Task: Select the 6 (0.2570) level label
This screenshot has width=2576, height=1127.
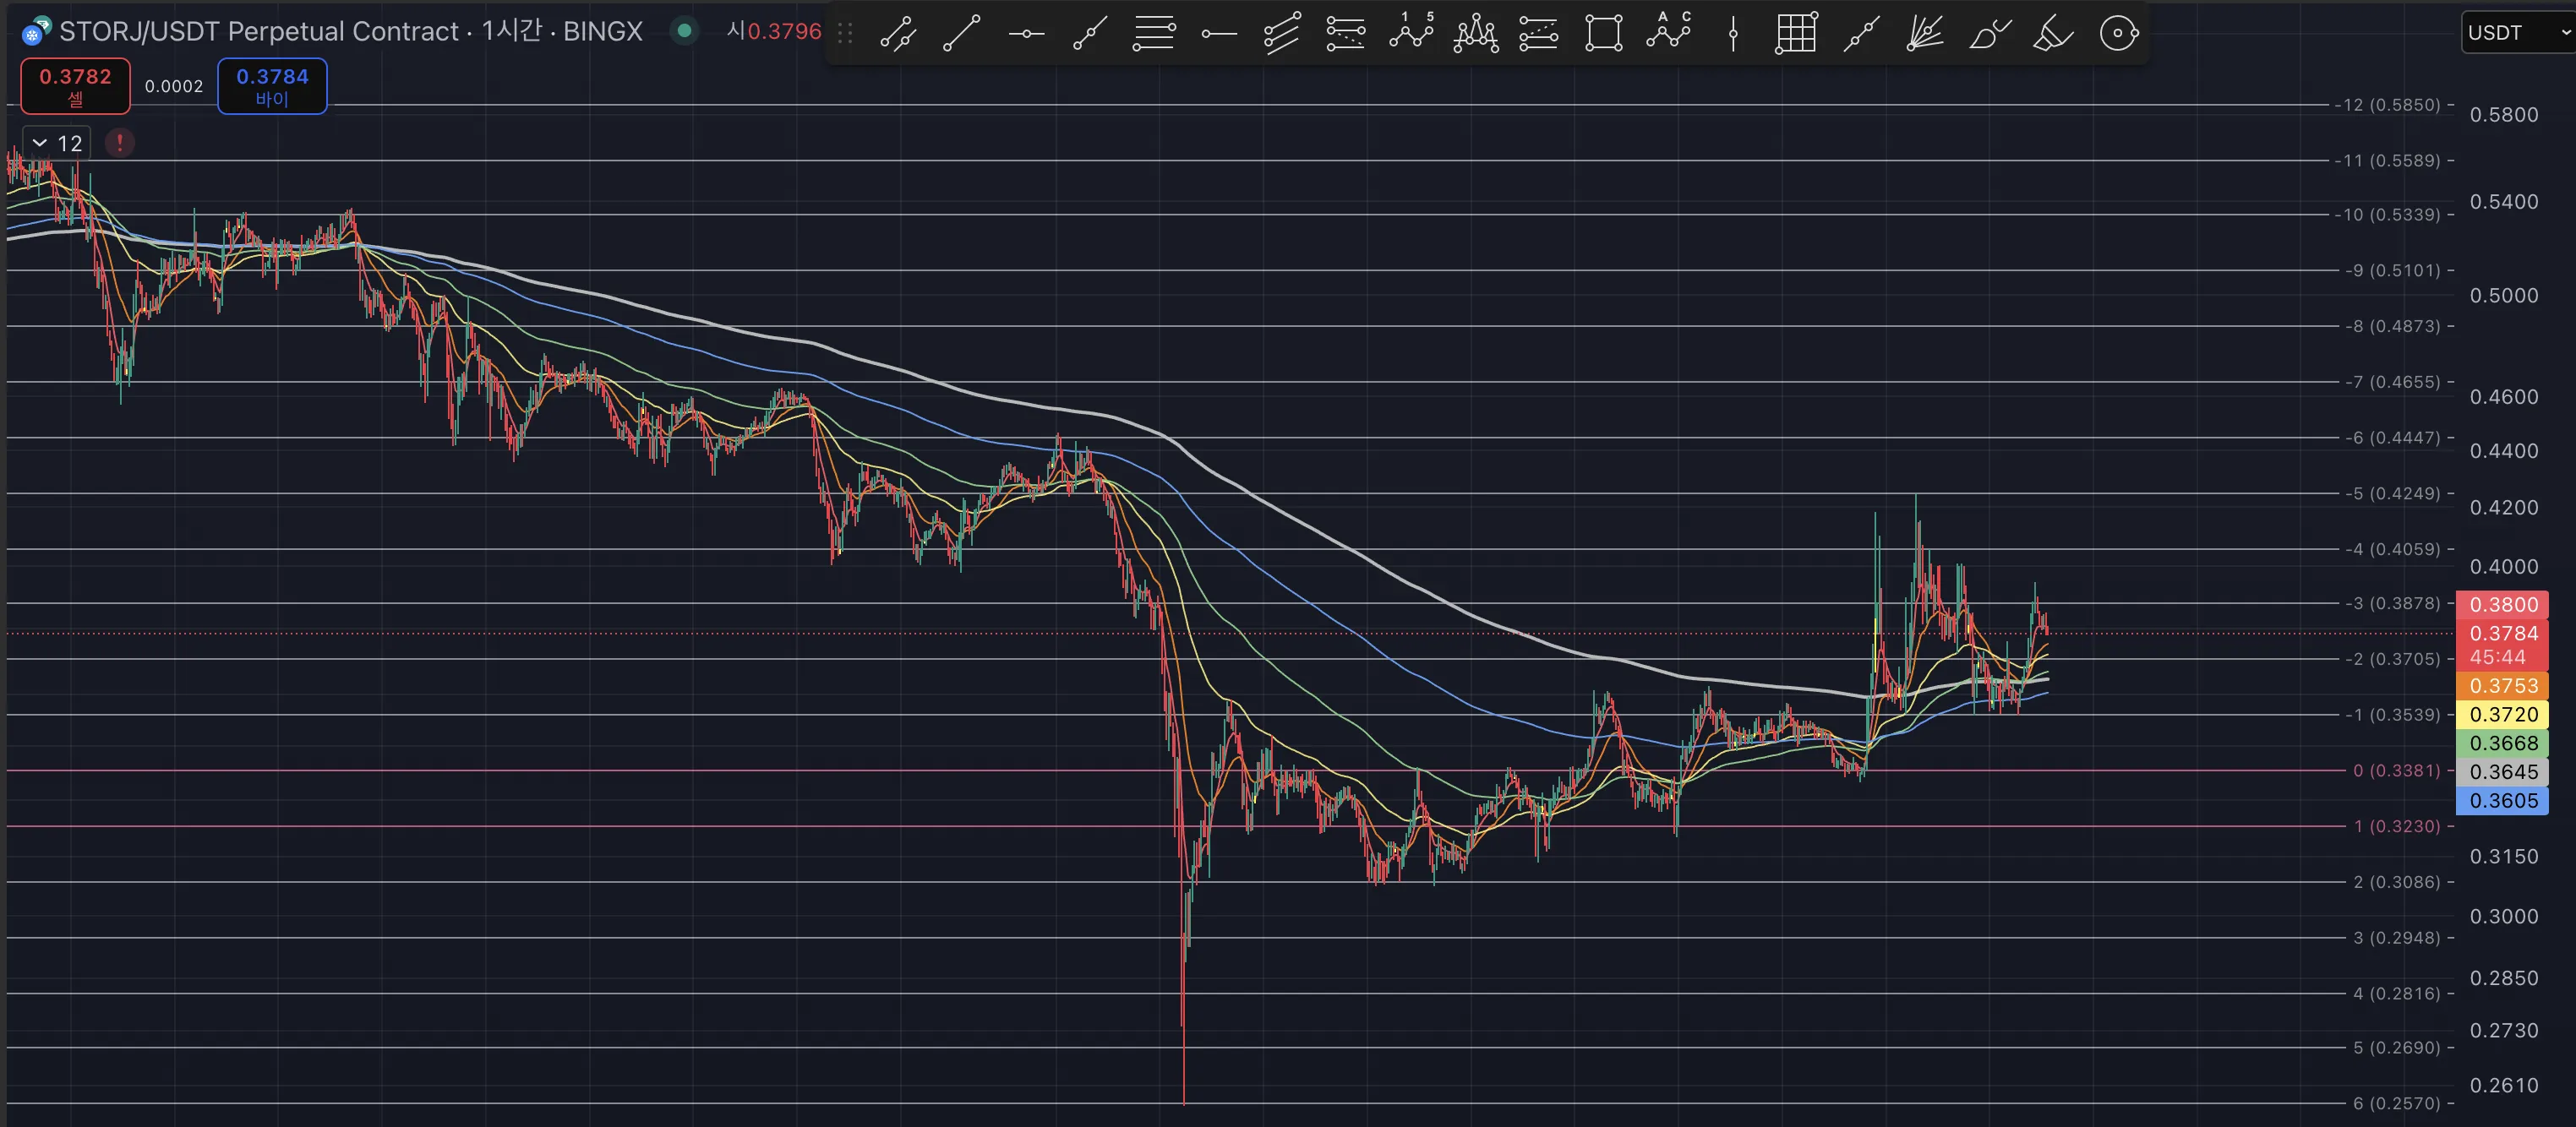Action: tap(2396, 1103)
